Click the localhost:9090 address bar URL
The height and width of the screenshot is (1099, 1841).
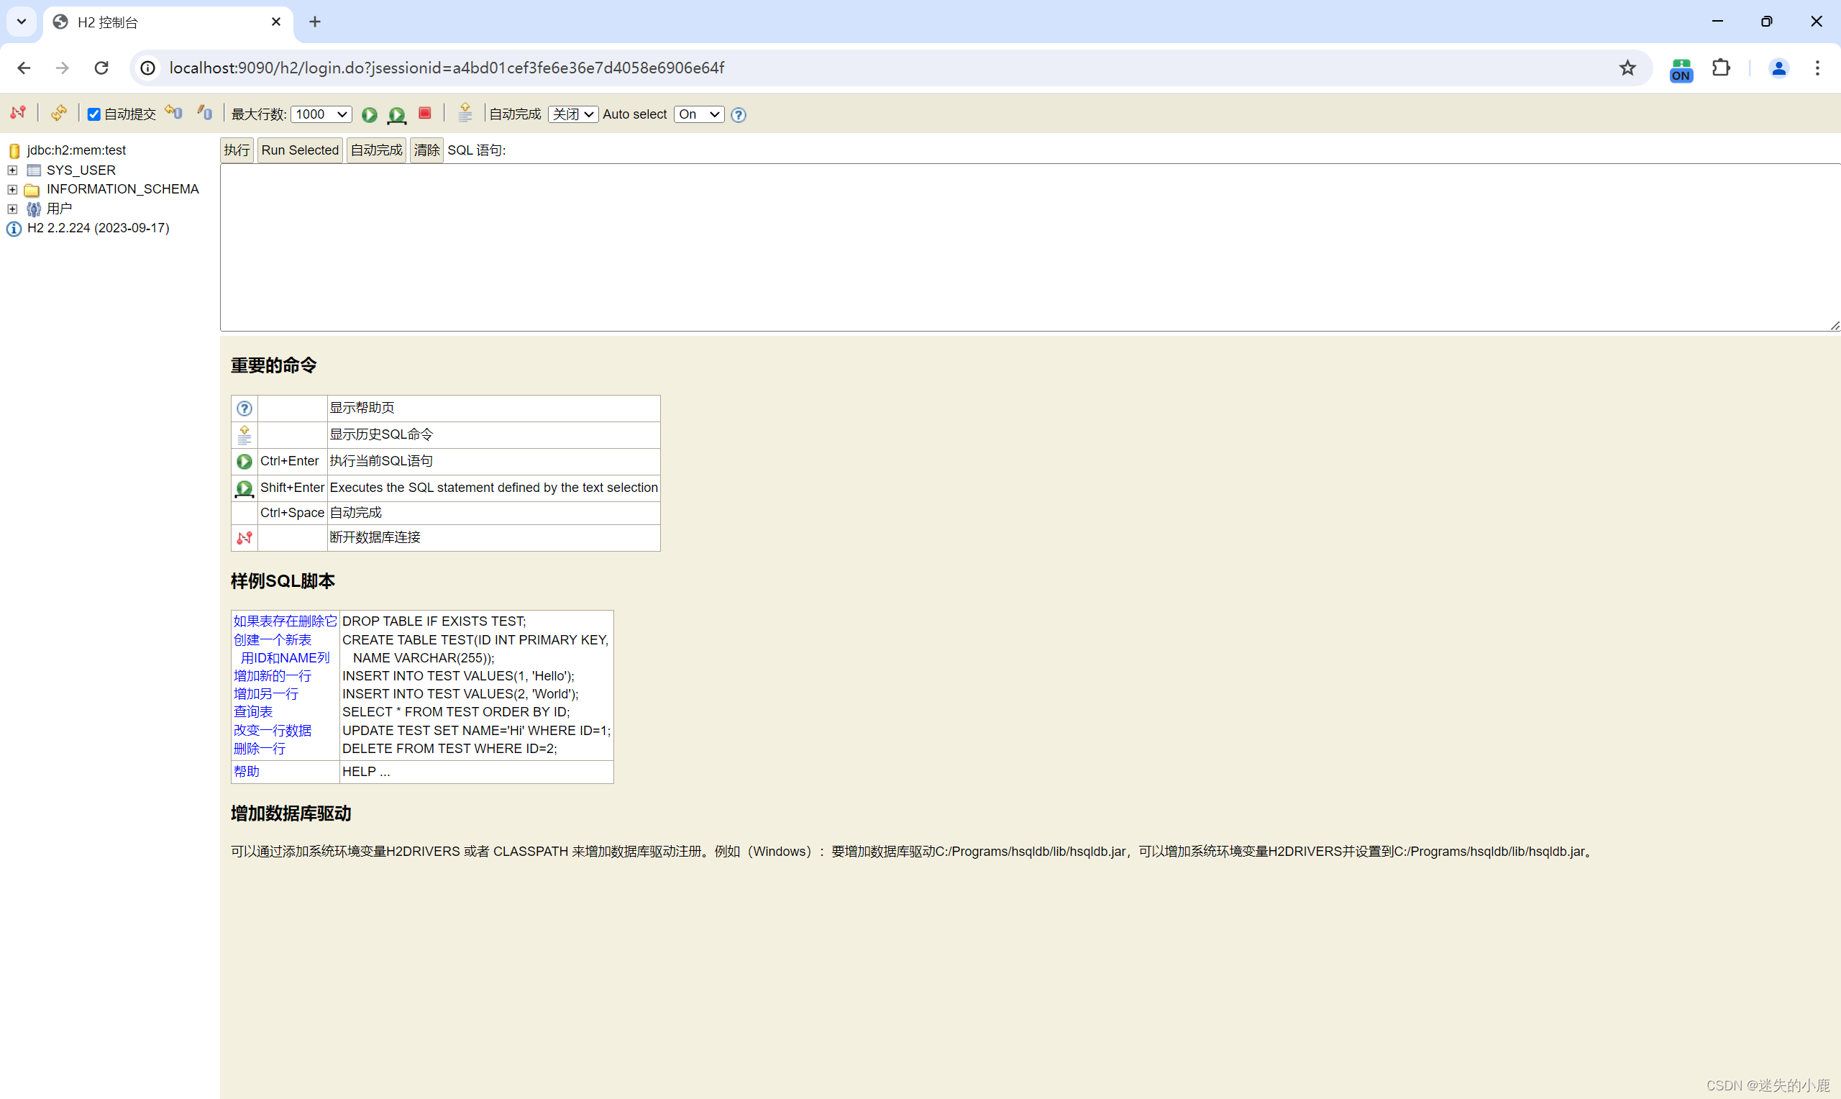click(x=447, y=68)
